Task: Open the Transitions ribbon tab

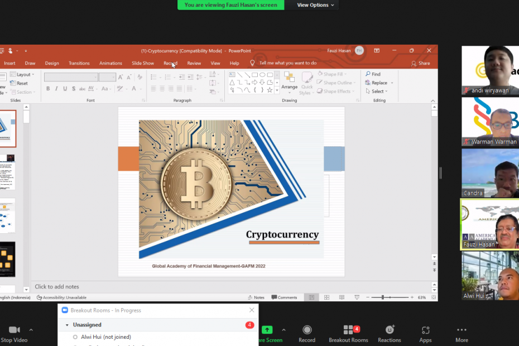Action: pyautogui.click(x=79, y=63)
